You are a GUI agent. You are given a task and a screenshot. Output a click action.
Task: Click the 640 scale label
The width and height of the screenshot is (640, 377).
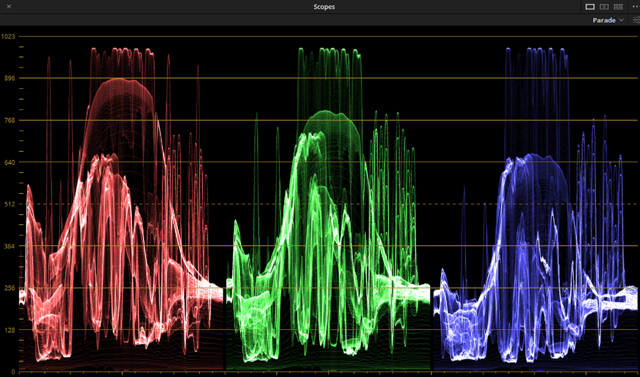point(10,162)
